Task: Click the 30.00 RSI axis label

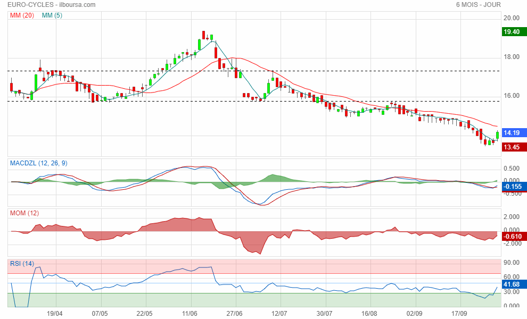Action: (511, 292)
